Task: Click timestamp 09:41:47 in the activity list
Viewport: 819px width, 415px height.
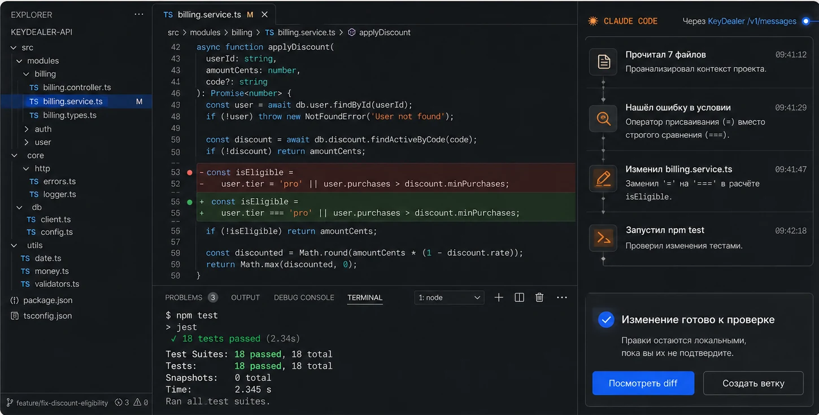Action: tap(791, 169)
